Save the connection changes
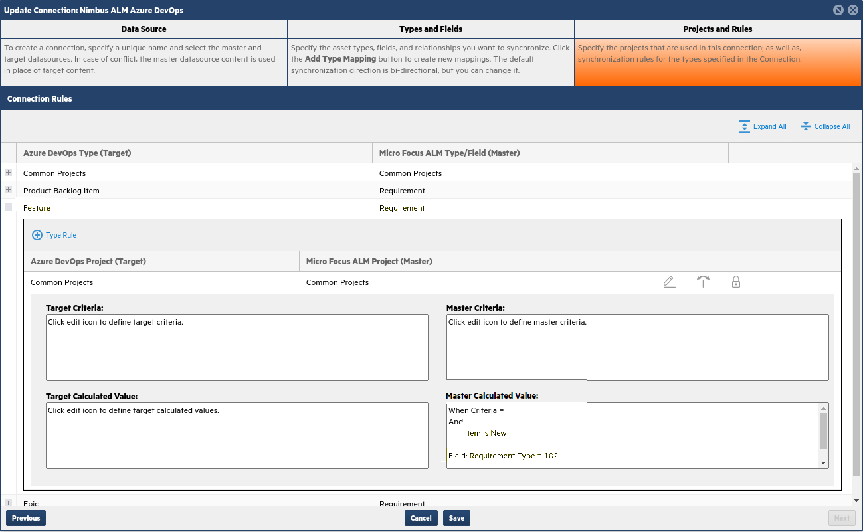Viewport: 863px width, 532px height. 456,517
